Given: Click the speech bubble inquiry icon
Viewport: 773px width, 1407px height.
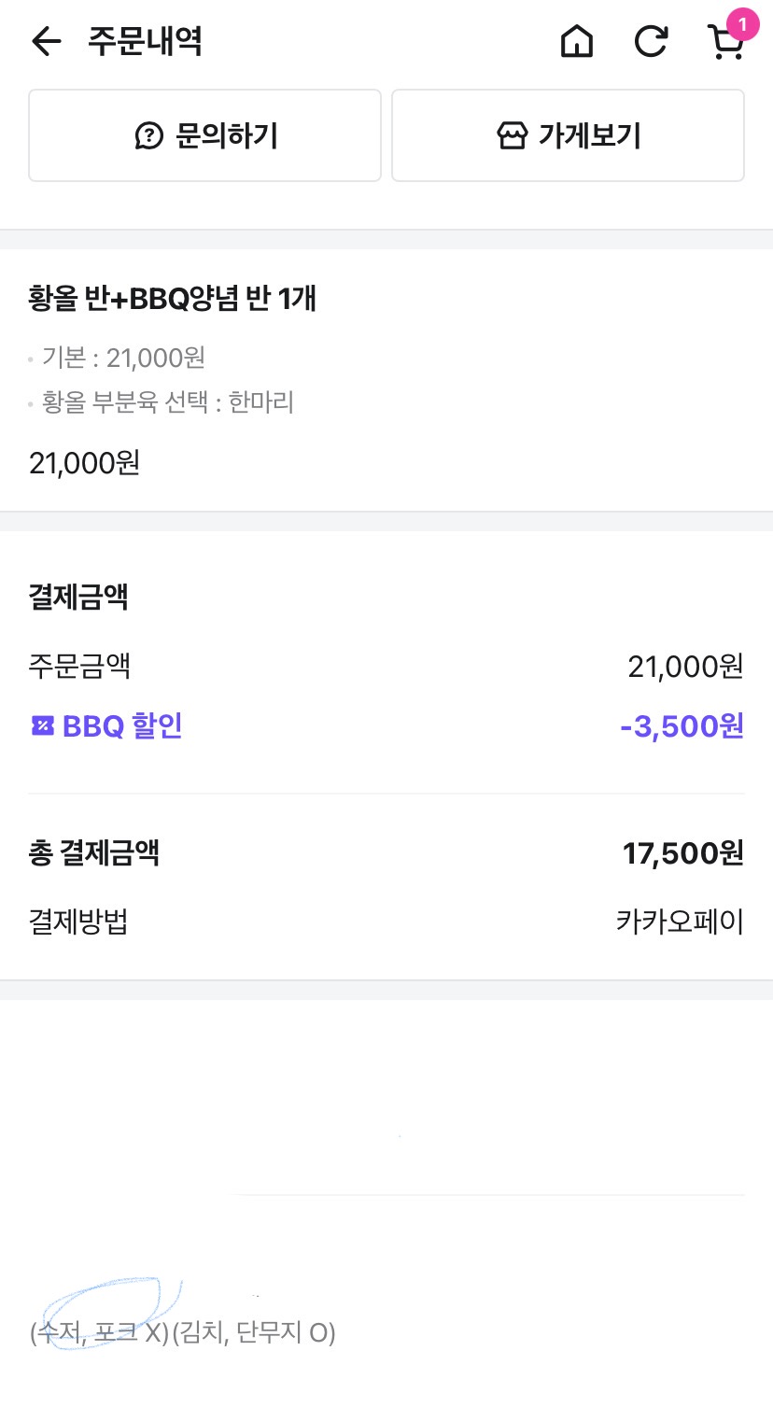Looking at the screenshot, I should [149, 136].
